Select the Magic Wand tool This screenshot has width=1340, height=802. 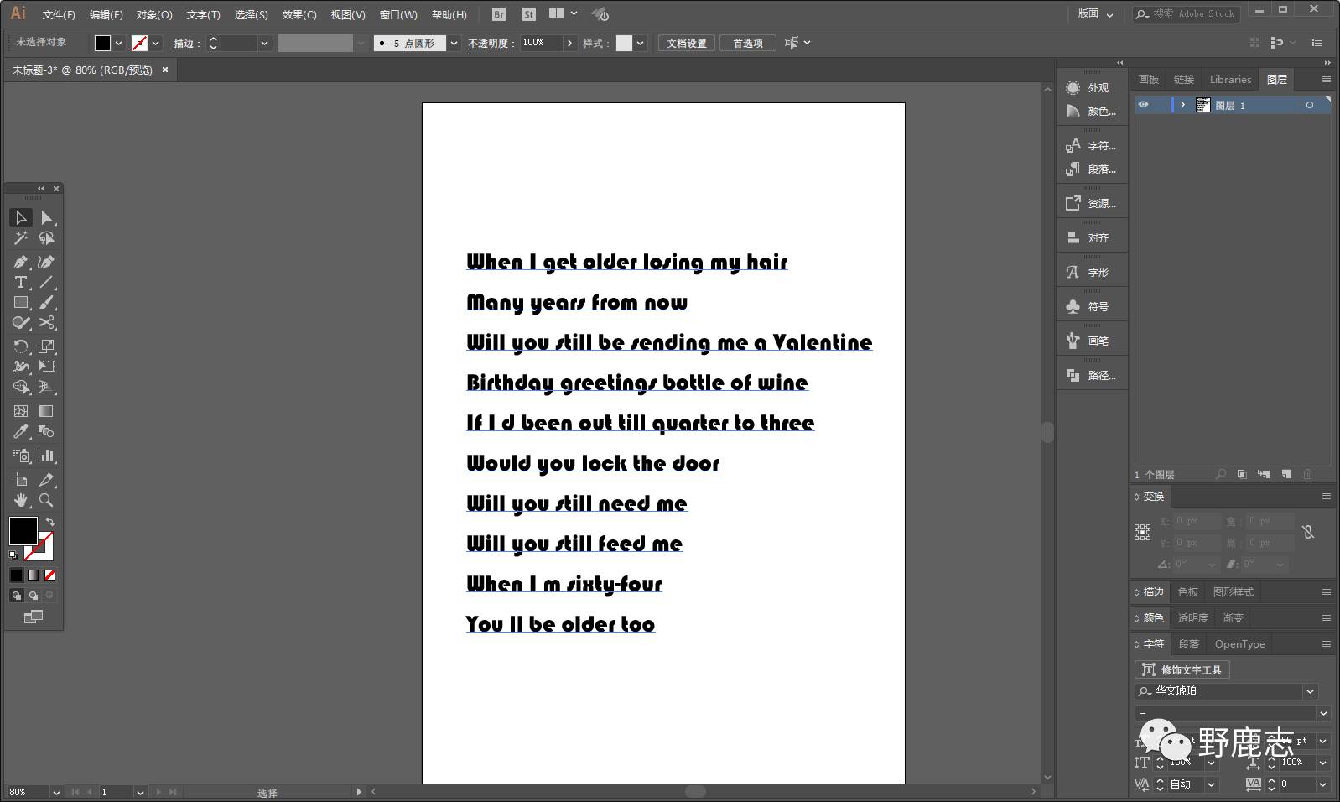pyautogui.click(x=21, y=239)
